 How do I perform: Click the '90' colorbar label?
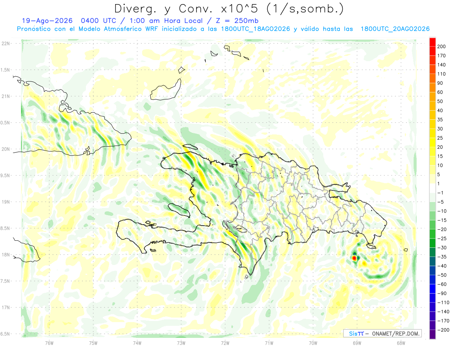pyautogui.click(x=440, y=83)
